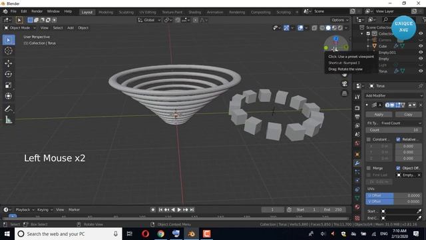Uncheck the Collection exclude checkbox in outliner
Screen dimensions: 426x240
pyautogui.click(x=368, y=34)
